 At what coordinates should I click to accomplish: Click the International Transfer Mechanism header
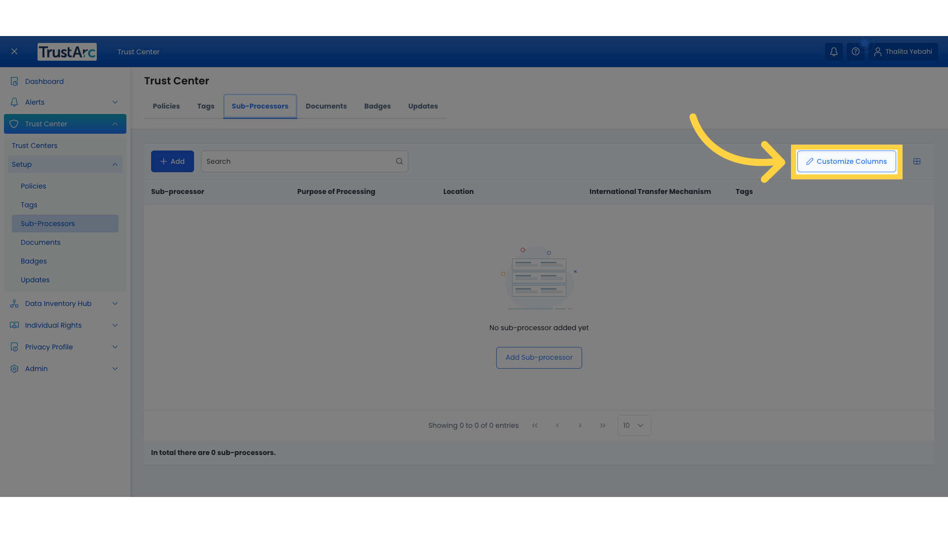pyautogui.click(x=650, y=191)
